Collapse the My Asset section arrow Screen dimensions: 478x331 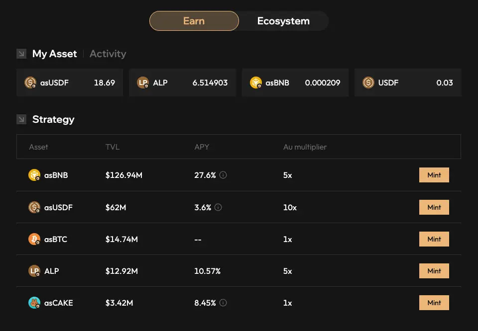(21, 53)
